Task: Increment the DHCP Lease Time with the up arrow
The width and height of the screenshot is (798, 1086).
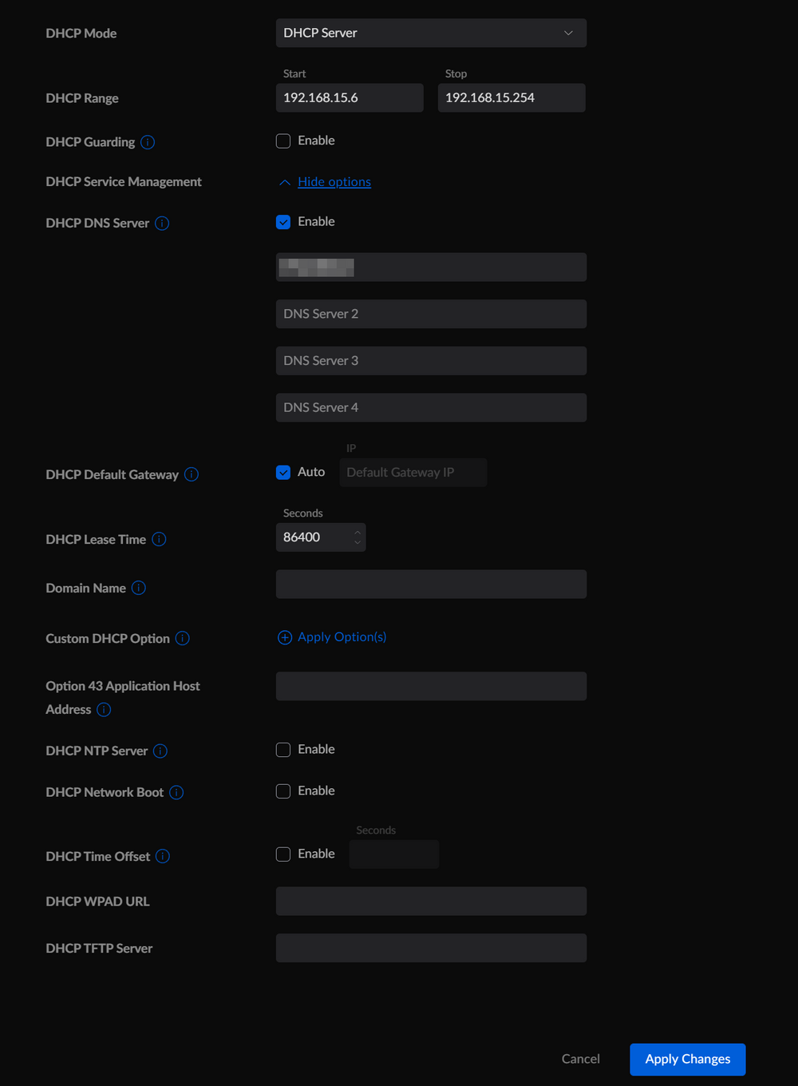Action: [x=357, y=532]
